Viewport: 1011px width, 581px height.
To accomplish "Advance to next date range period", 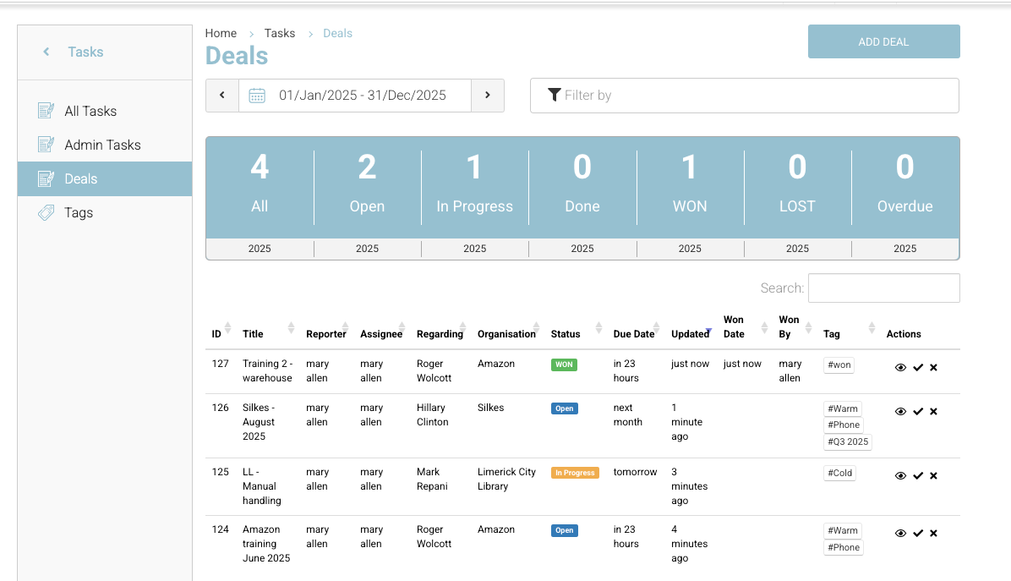I will point(488,96).
